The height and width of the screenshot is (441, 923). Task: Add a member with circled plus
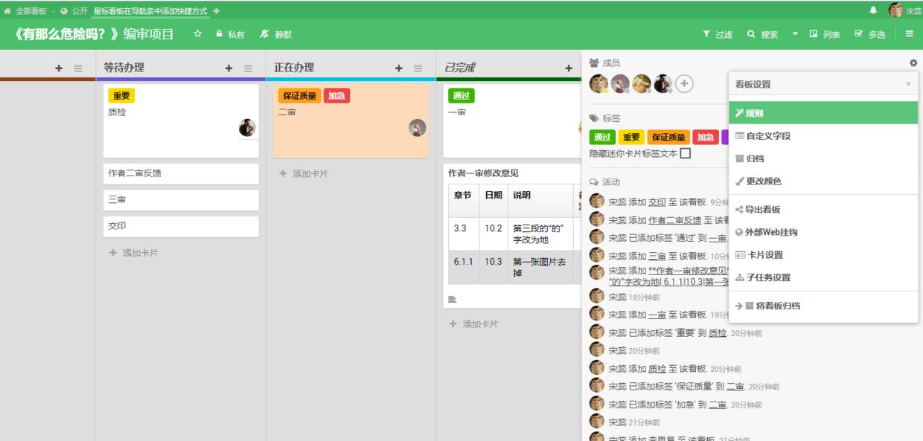685,84
